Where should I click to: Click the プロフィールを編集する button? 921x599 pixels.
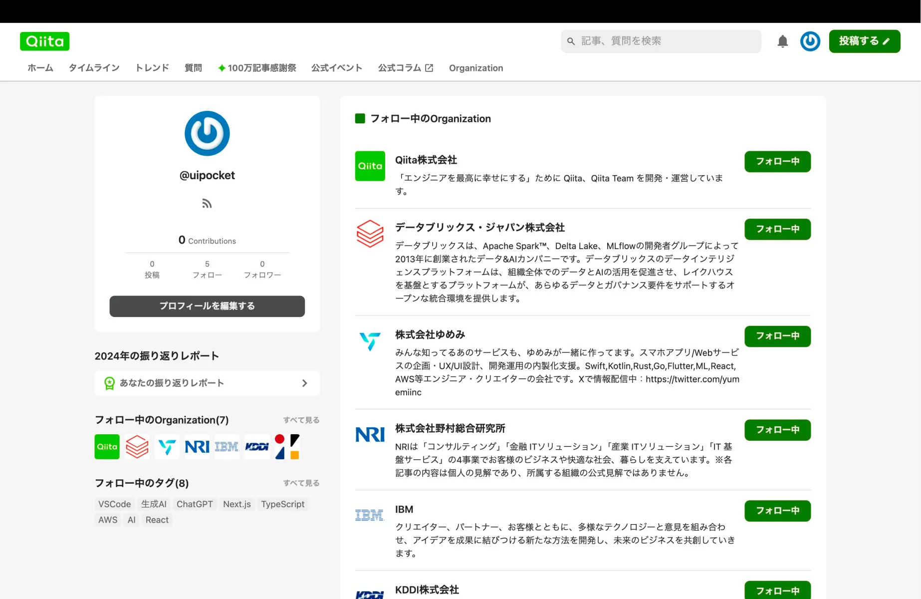(207, 306)
